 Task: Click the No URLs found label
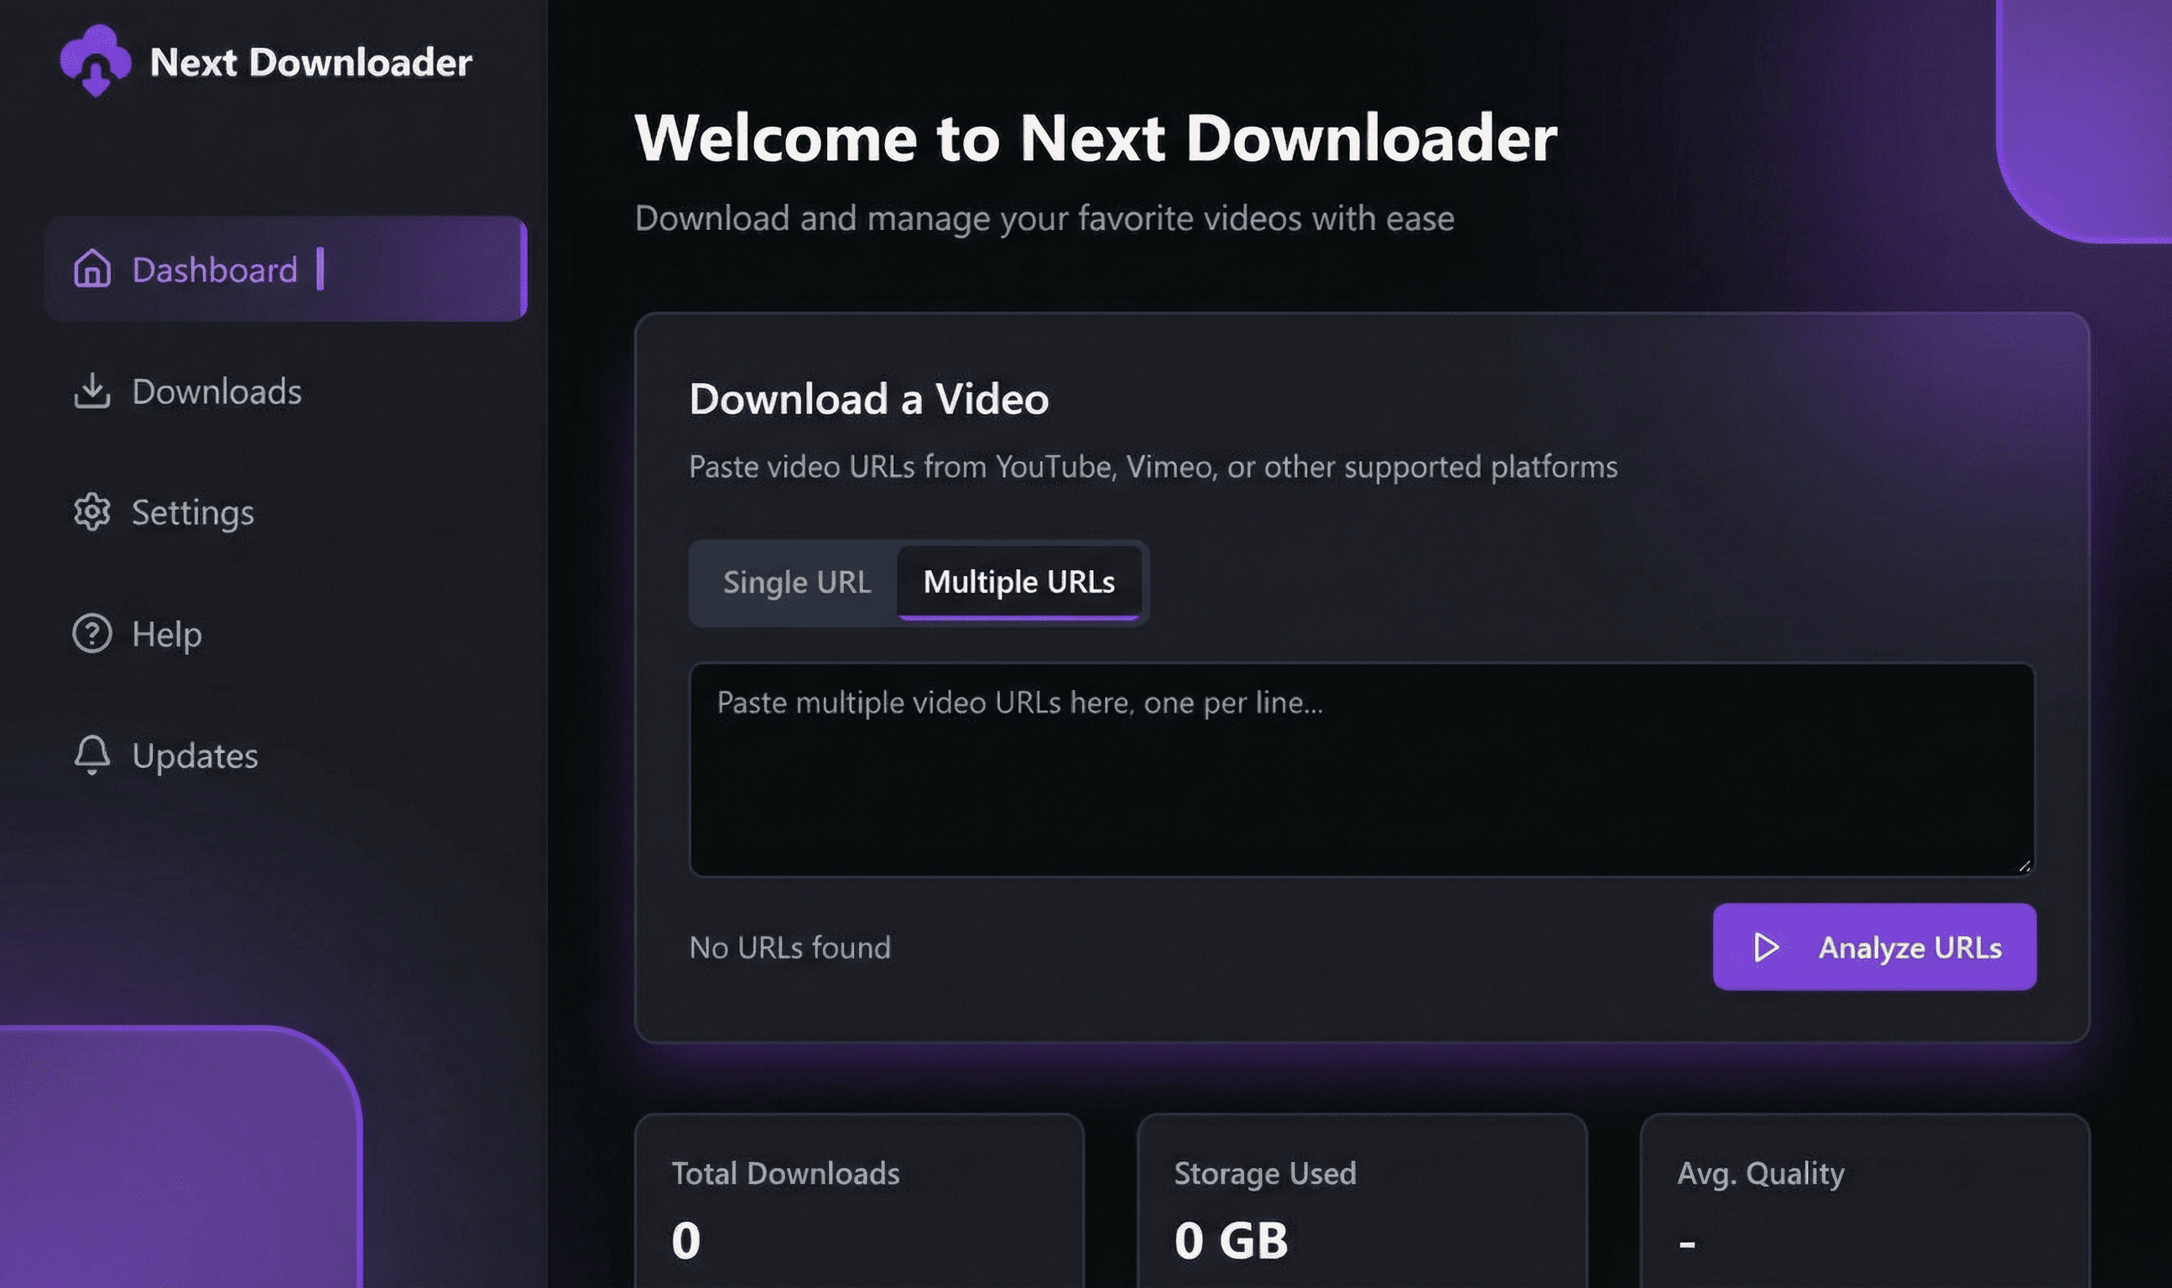tap(789, 948)
